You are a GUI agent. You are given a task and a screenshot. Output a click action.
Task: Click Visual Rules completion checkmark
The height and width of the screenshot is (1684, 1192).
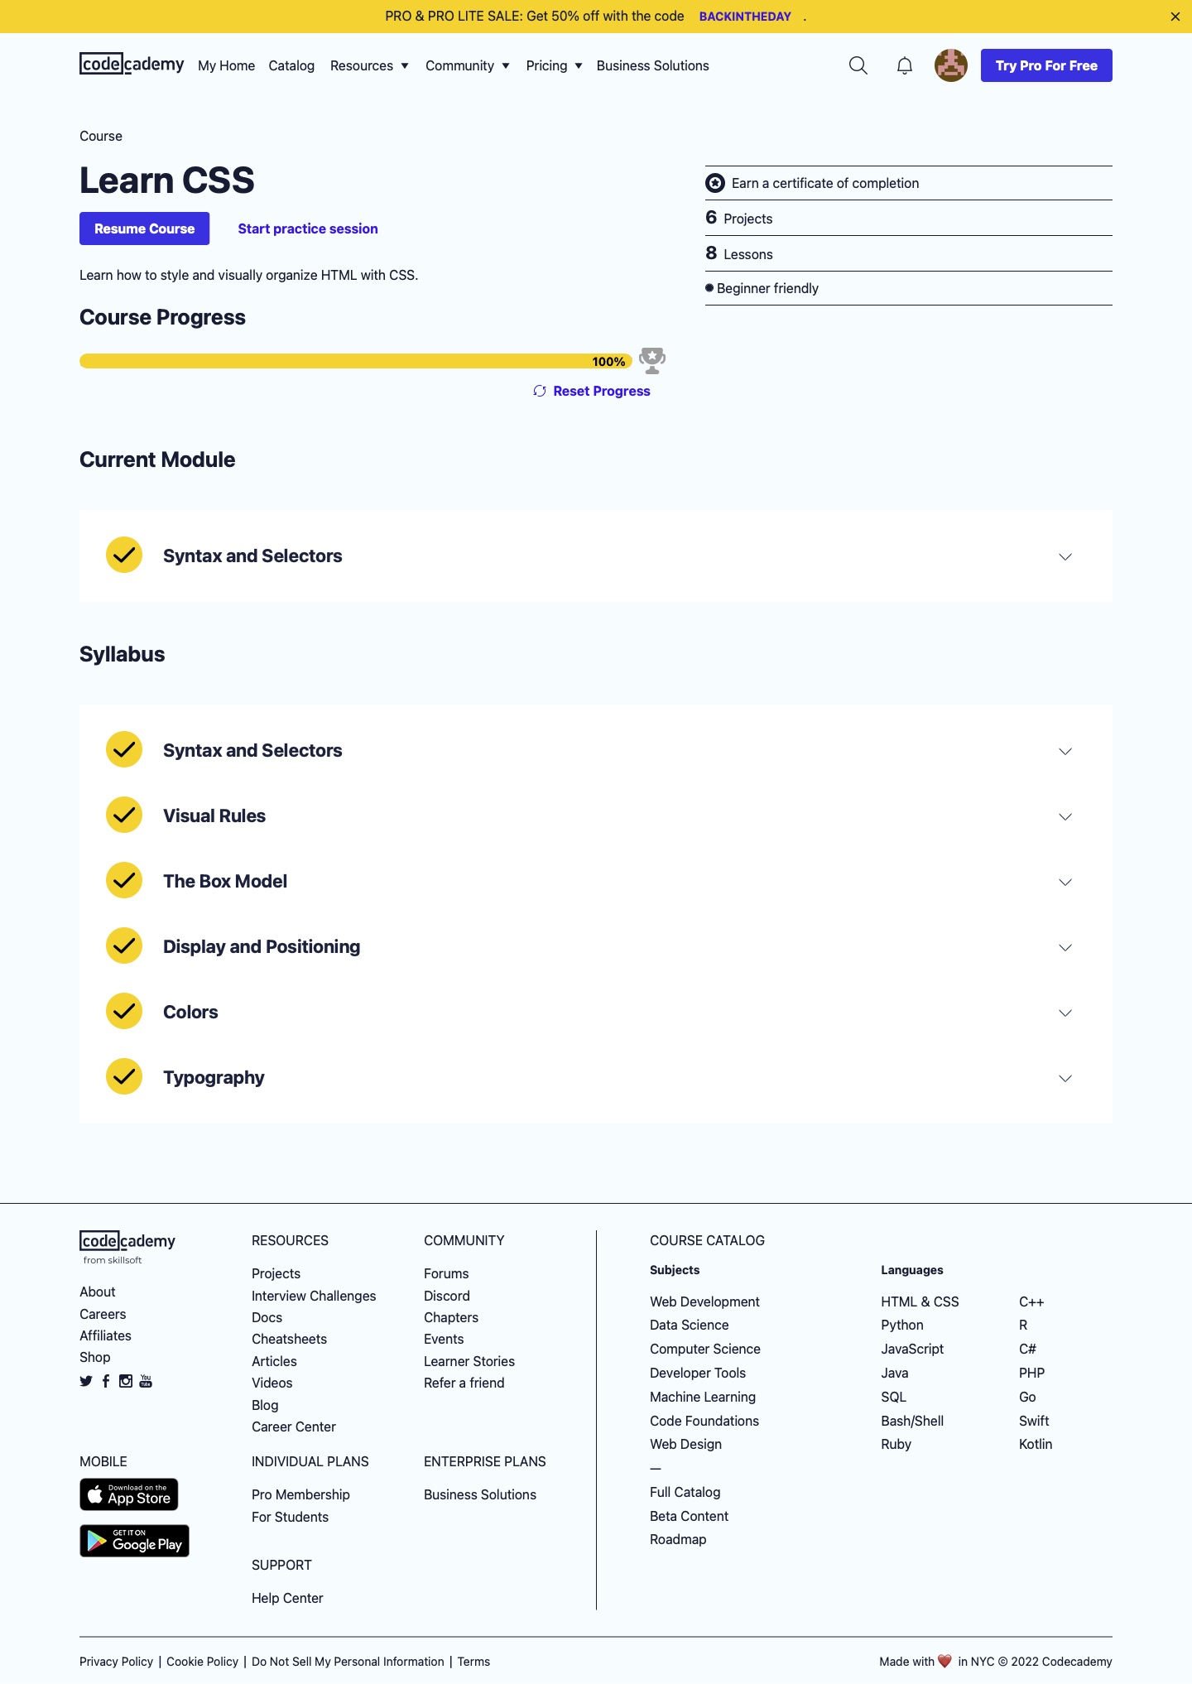pos(124,816)
